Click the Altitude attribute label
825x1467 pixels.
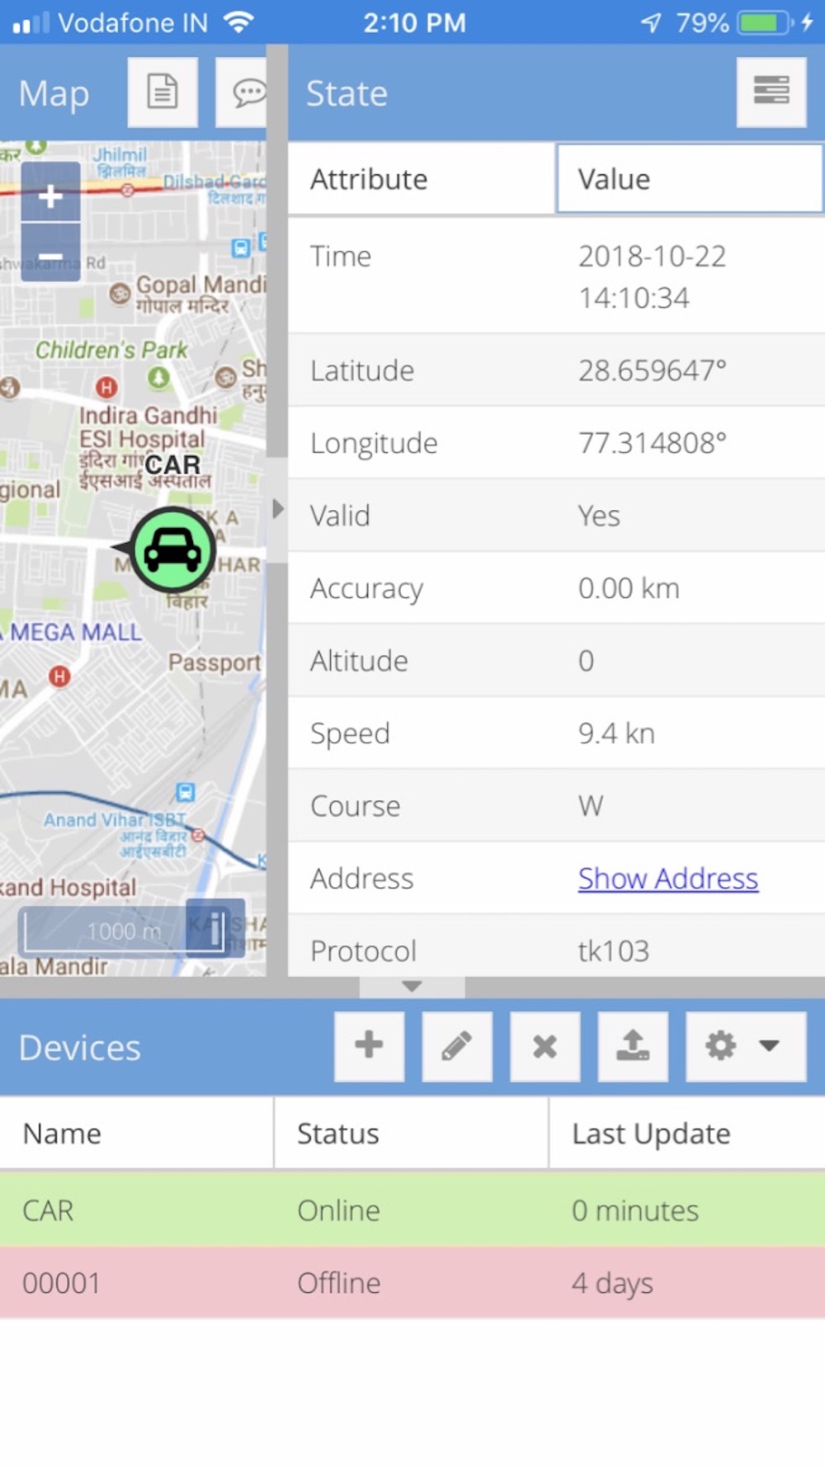click(x=359, y=661)
